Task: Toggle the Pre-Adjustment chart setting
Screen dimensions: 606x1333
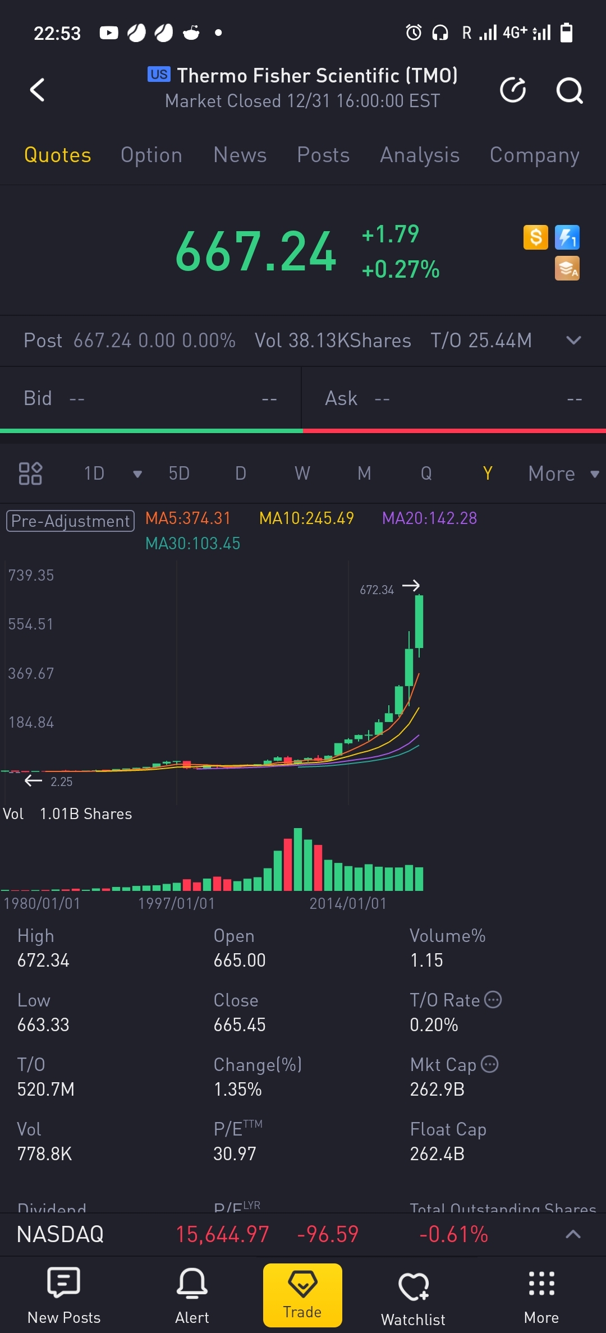Action: pyautogui.click(x=71, y=521)
